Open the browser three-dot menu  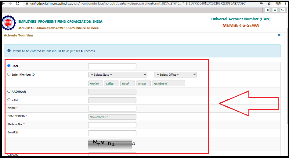tap(286, 3)
